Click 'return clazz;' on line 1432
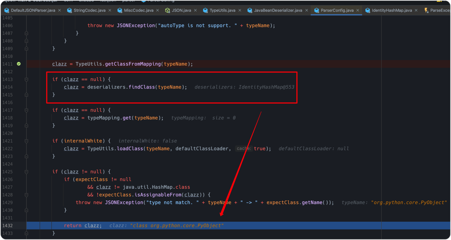The height and width of the screenshot is (240, 451). click(x=83, y=226)
